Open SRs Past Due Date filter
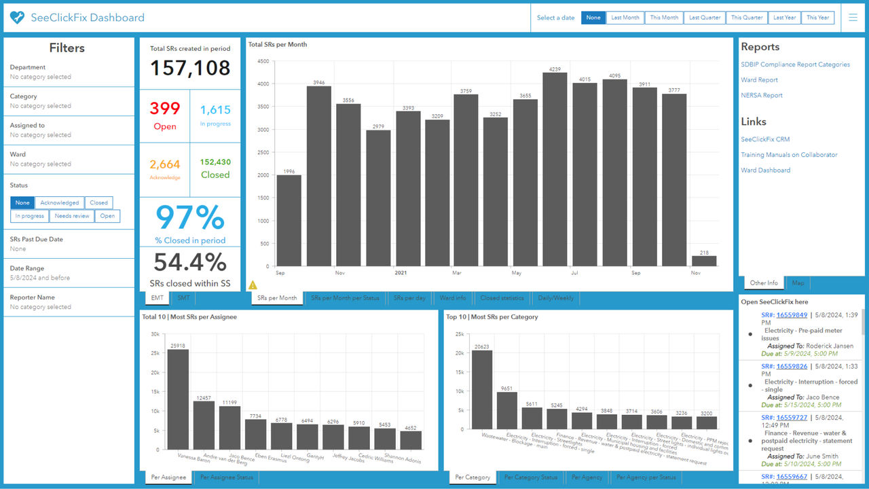This screenshot has width=869, height=489. (x=69, y=244)
